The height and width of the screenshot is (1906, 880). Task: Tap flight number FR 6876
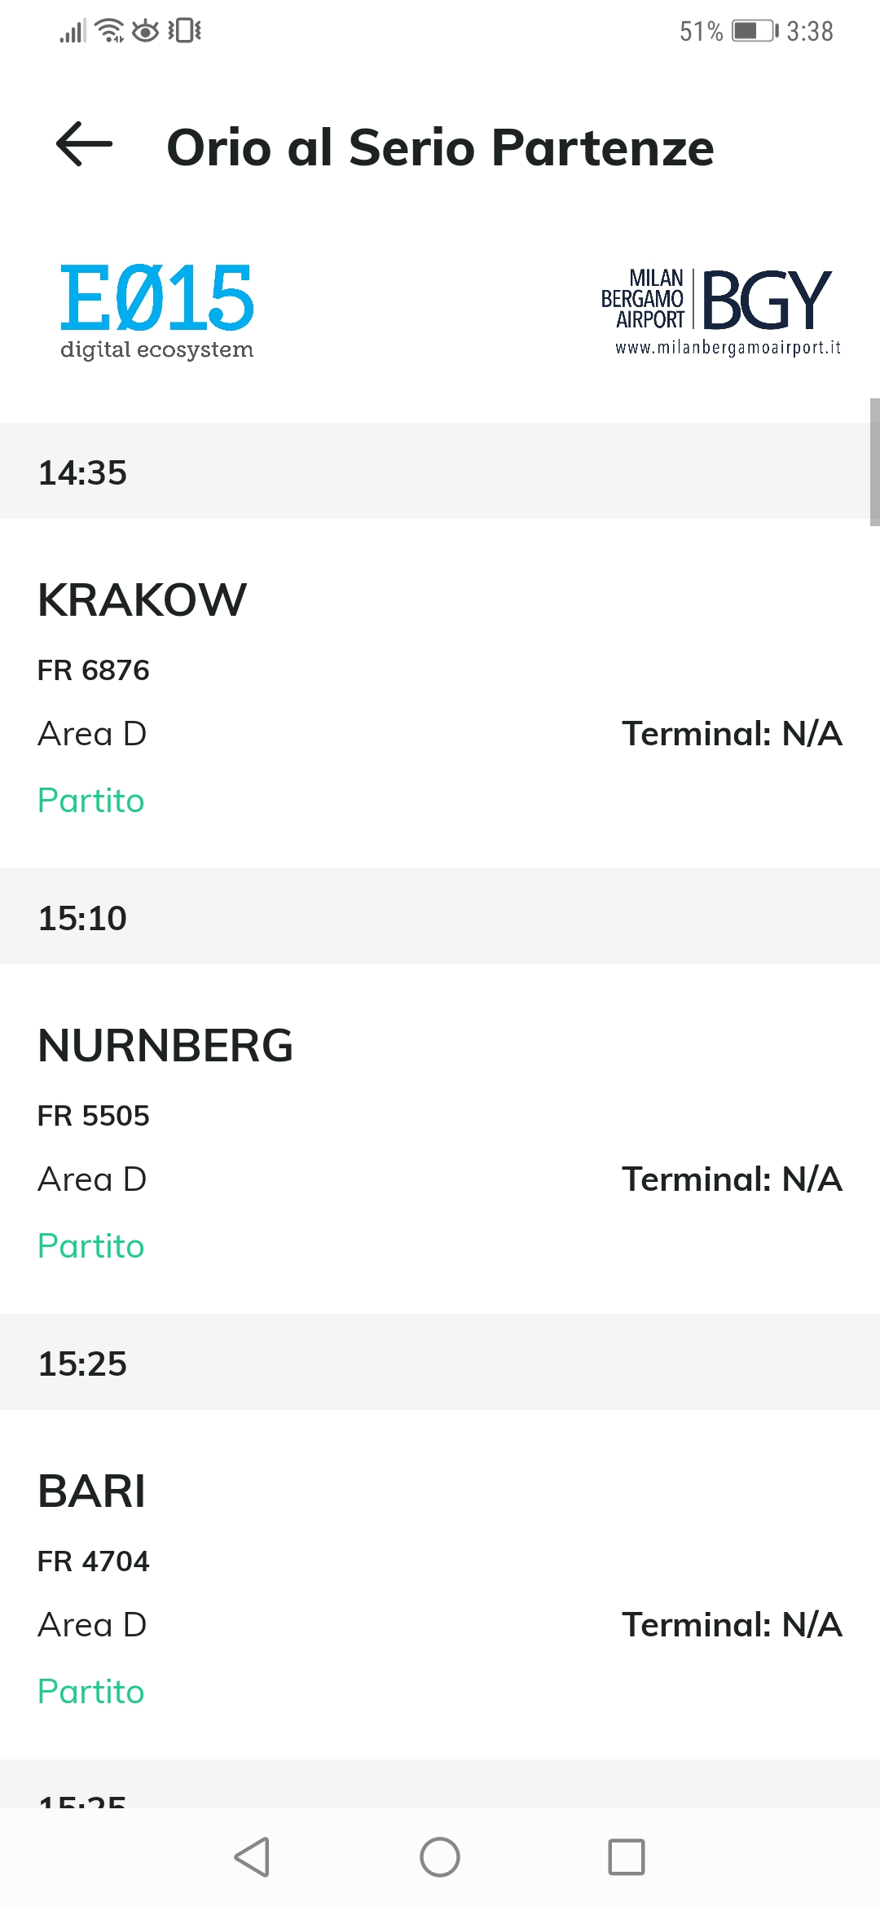pos(94,670)
